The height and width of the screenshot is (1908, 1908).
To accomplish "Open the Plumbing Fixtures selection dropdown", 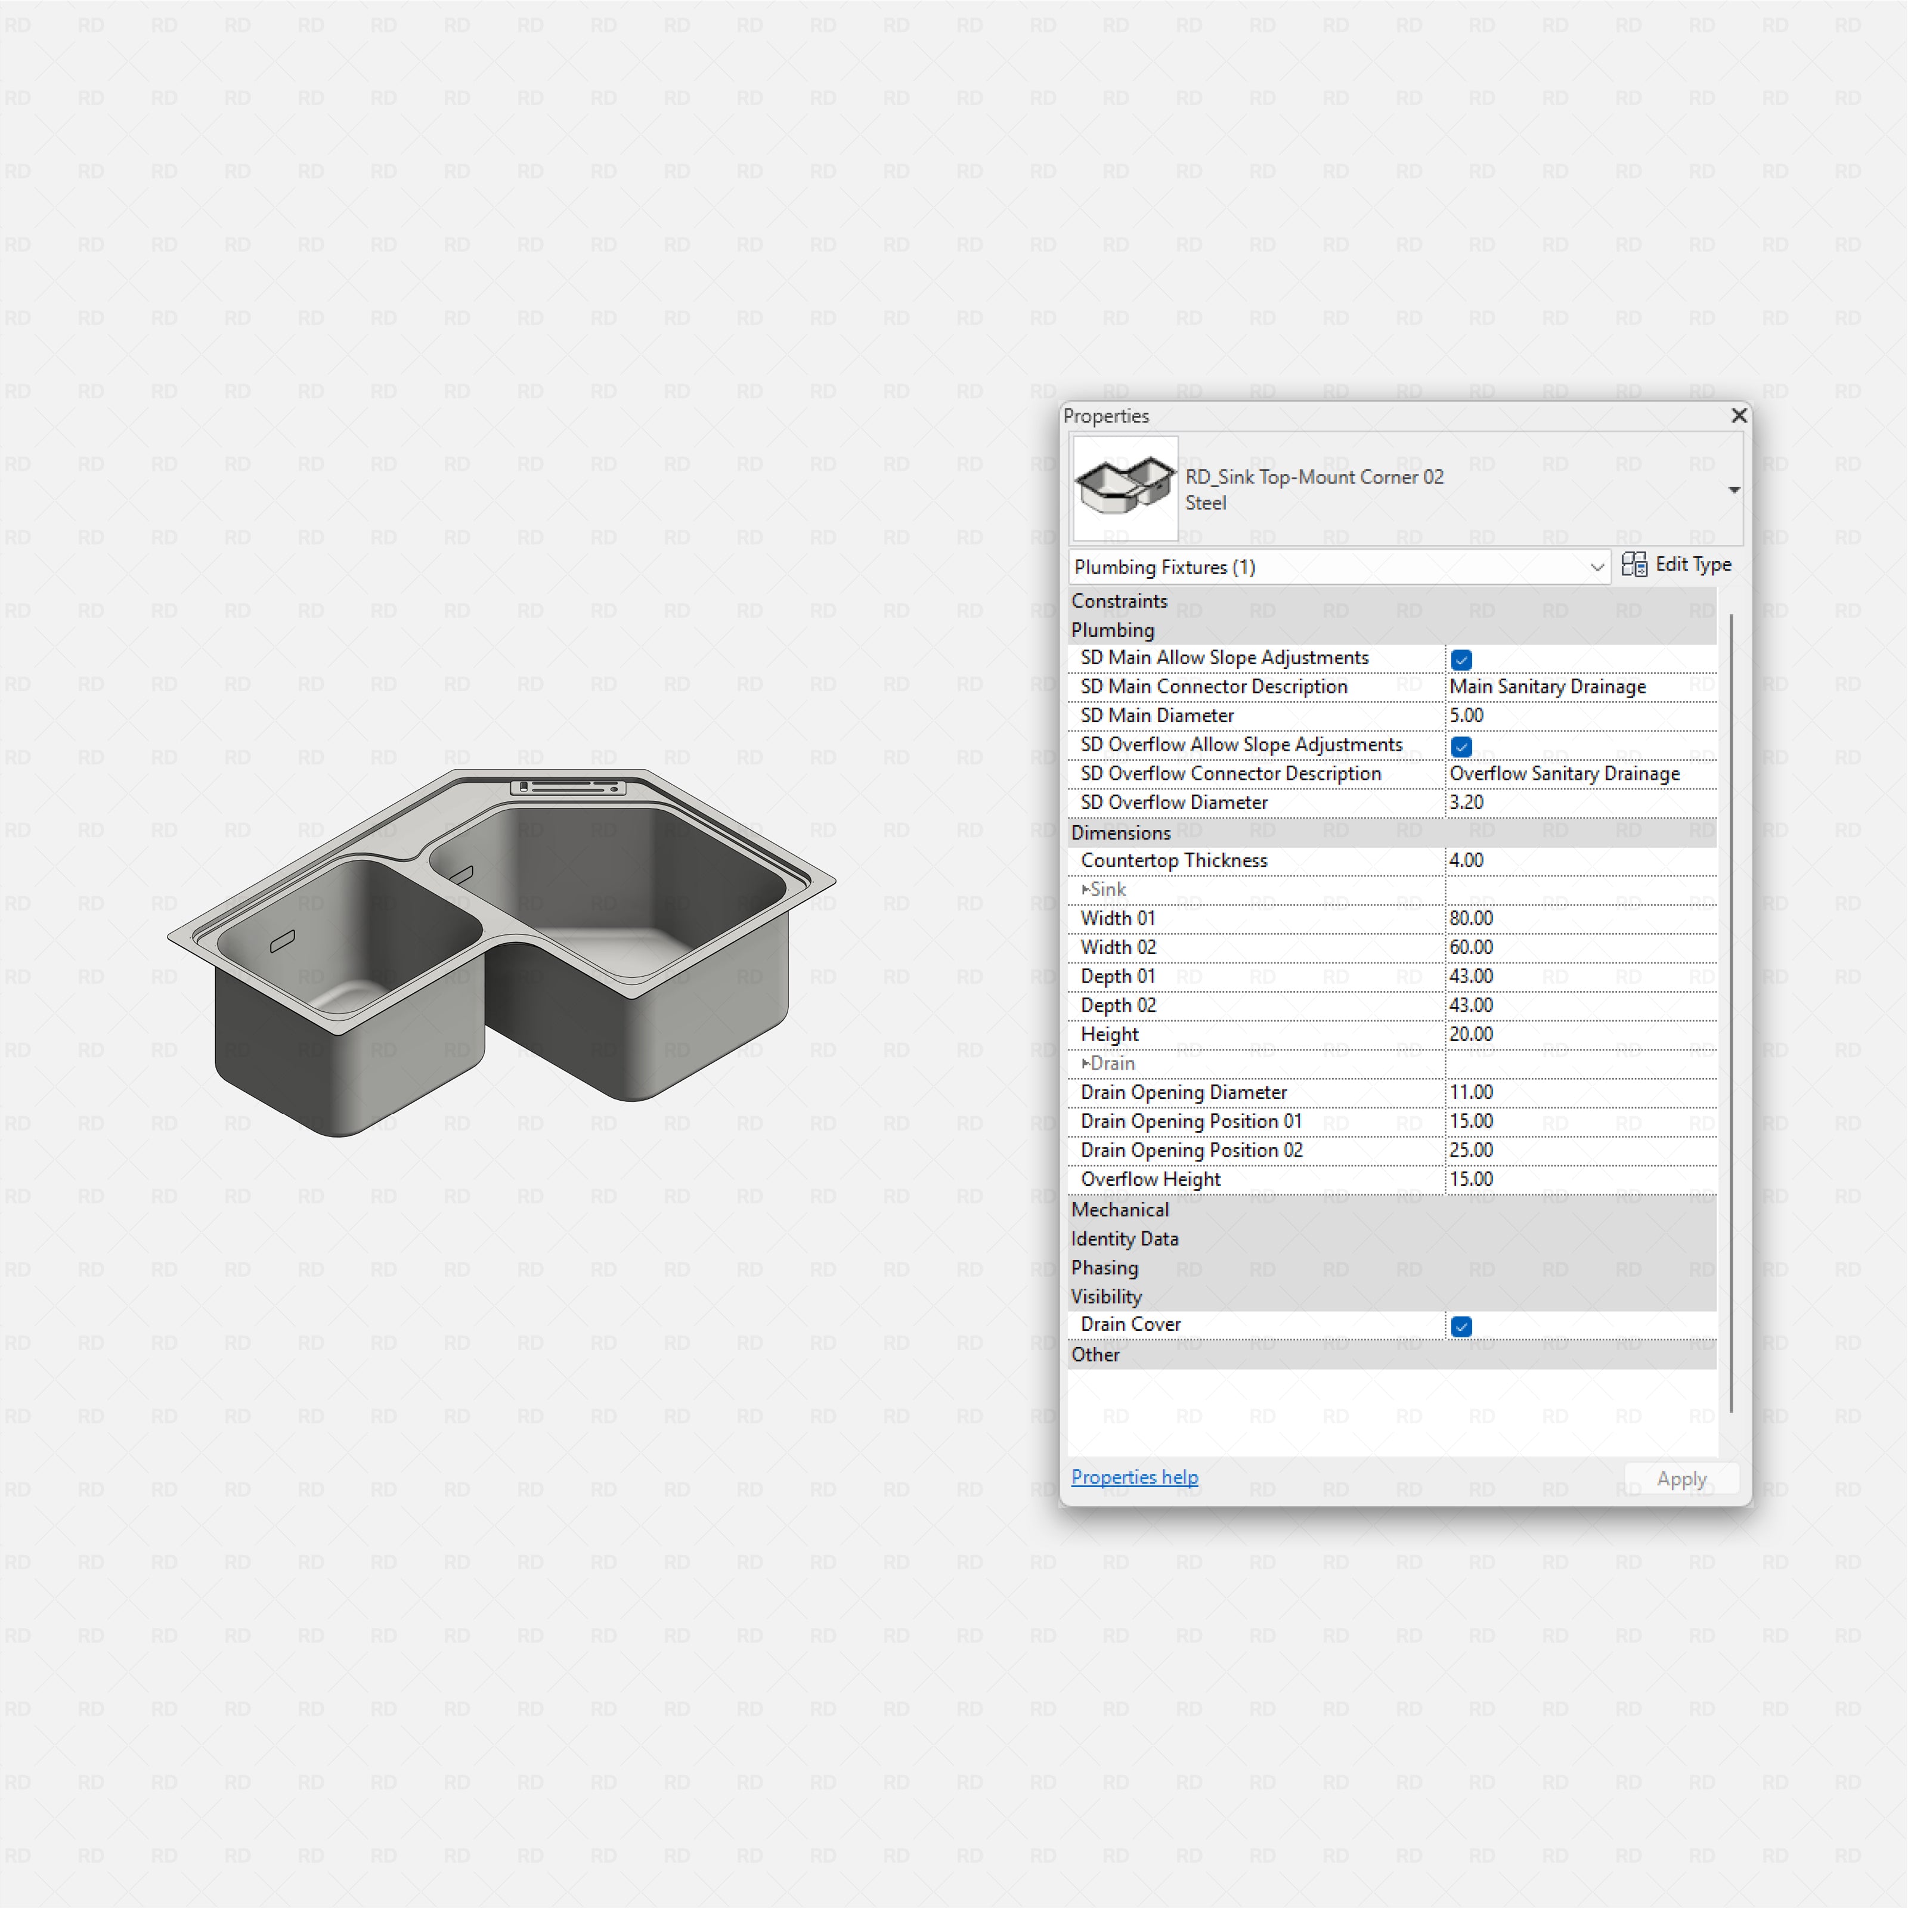I will pyautogui.click(x=1598, y=567).
